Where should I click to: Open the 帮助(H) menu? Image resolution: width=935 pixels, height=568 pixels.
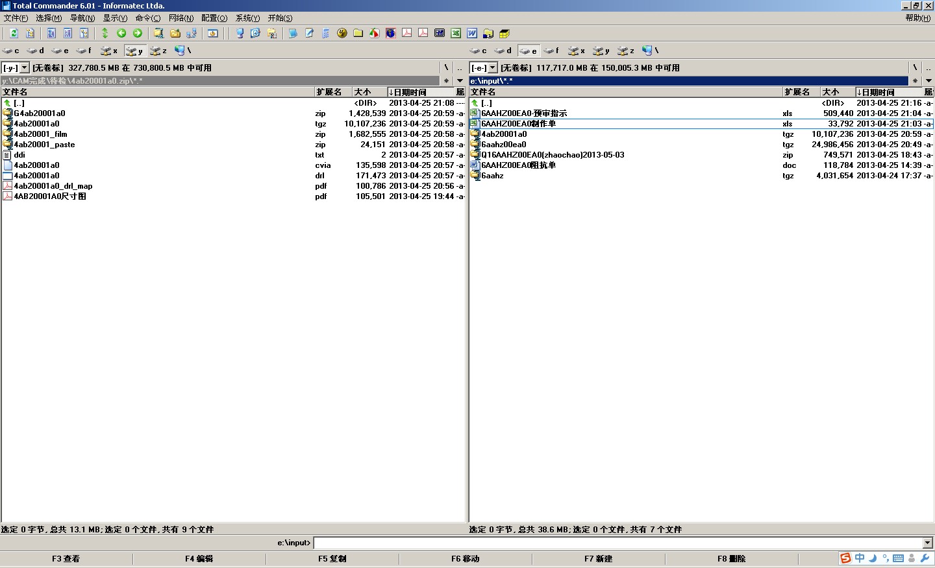[918, 18]
